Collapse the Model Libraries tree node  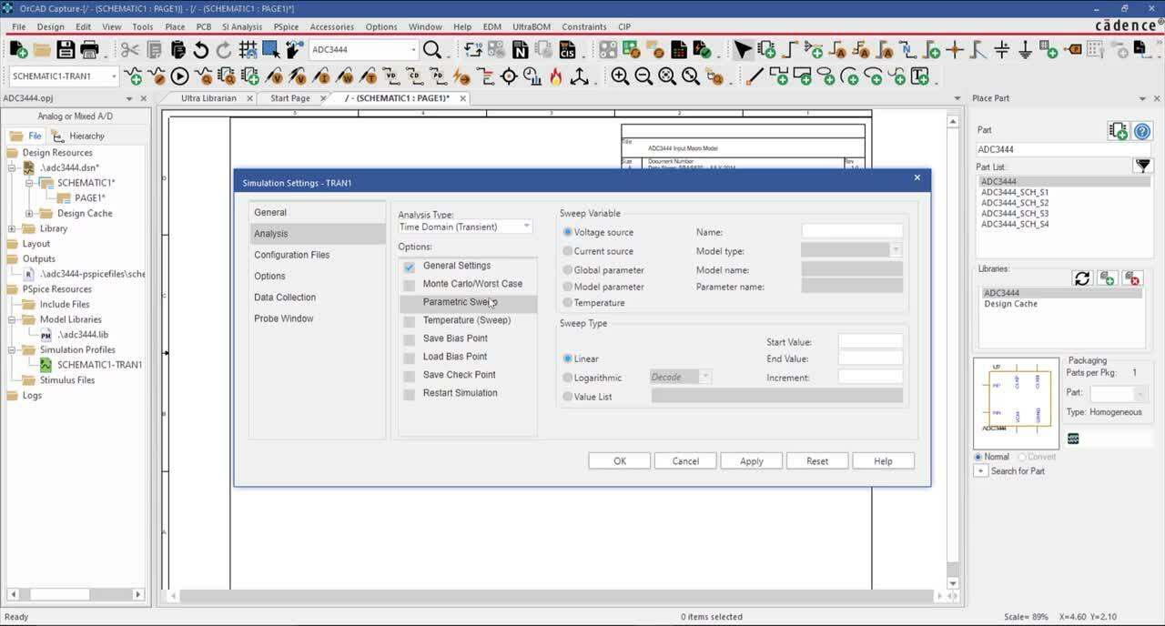pyautogui.click(x=12, y=319)
